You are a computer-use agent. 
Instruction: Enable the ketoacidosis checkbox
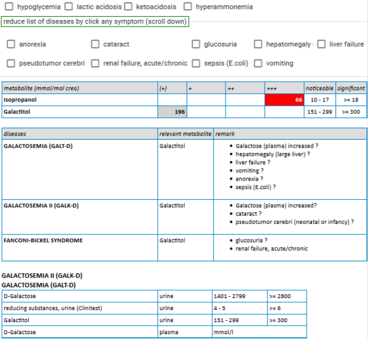(128, 7)
